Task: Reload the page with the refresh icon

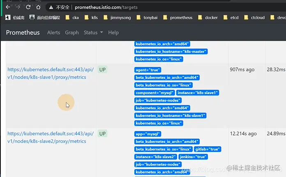Action: click(28, 7)
